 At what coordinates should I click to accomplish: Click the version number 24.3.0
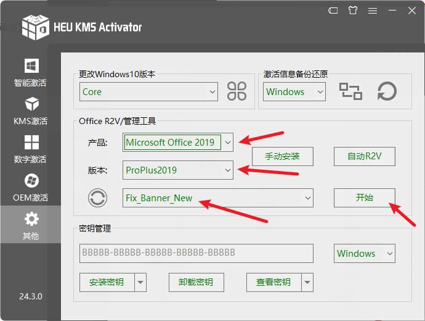[x=31, y=296]
